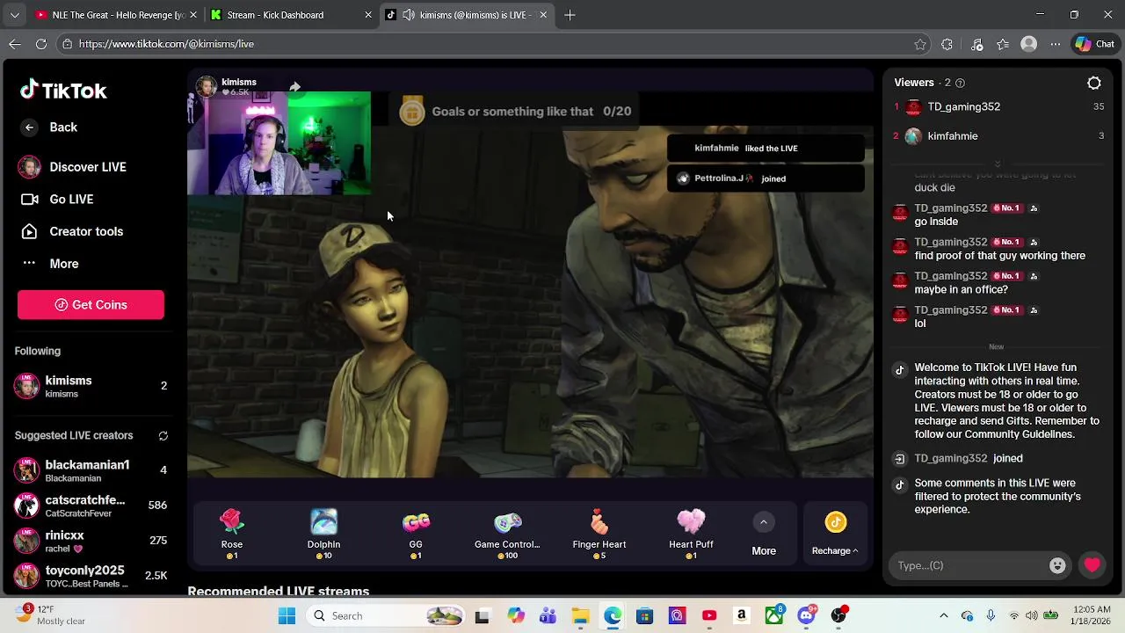Open emoji picker in chat

(1057, 566)
